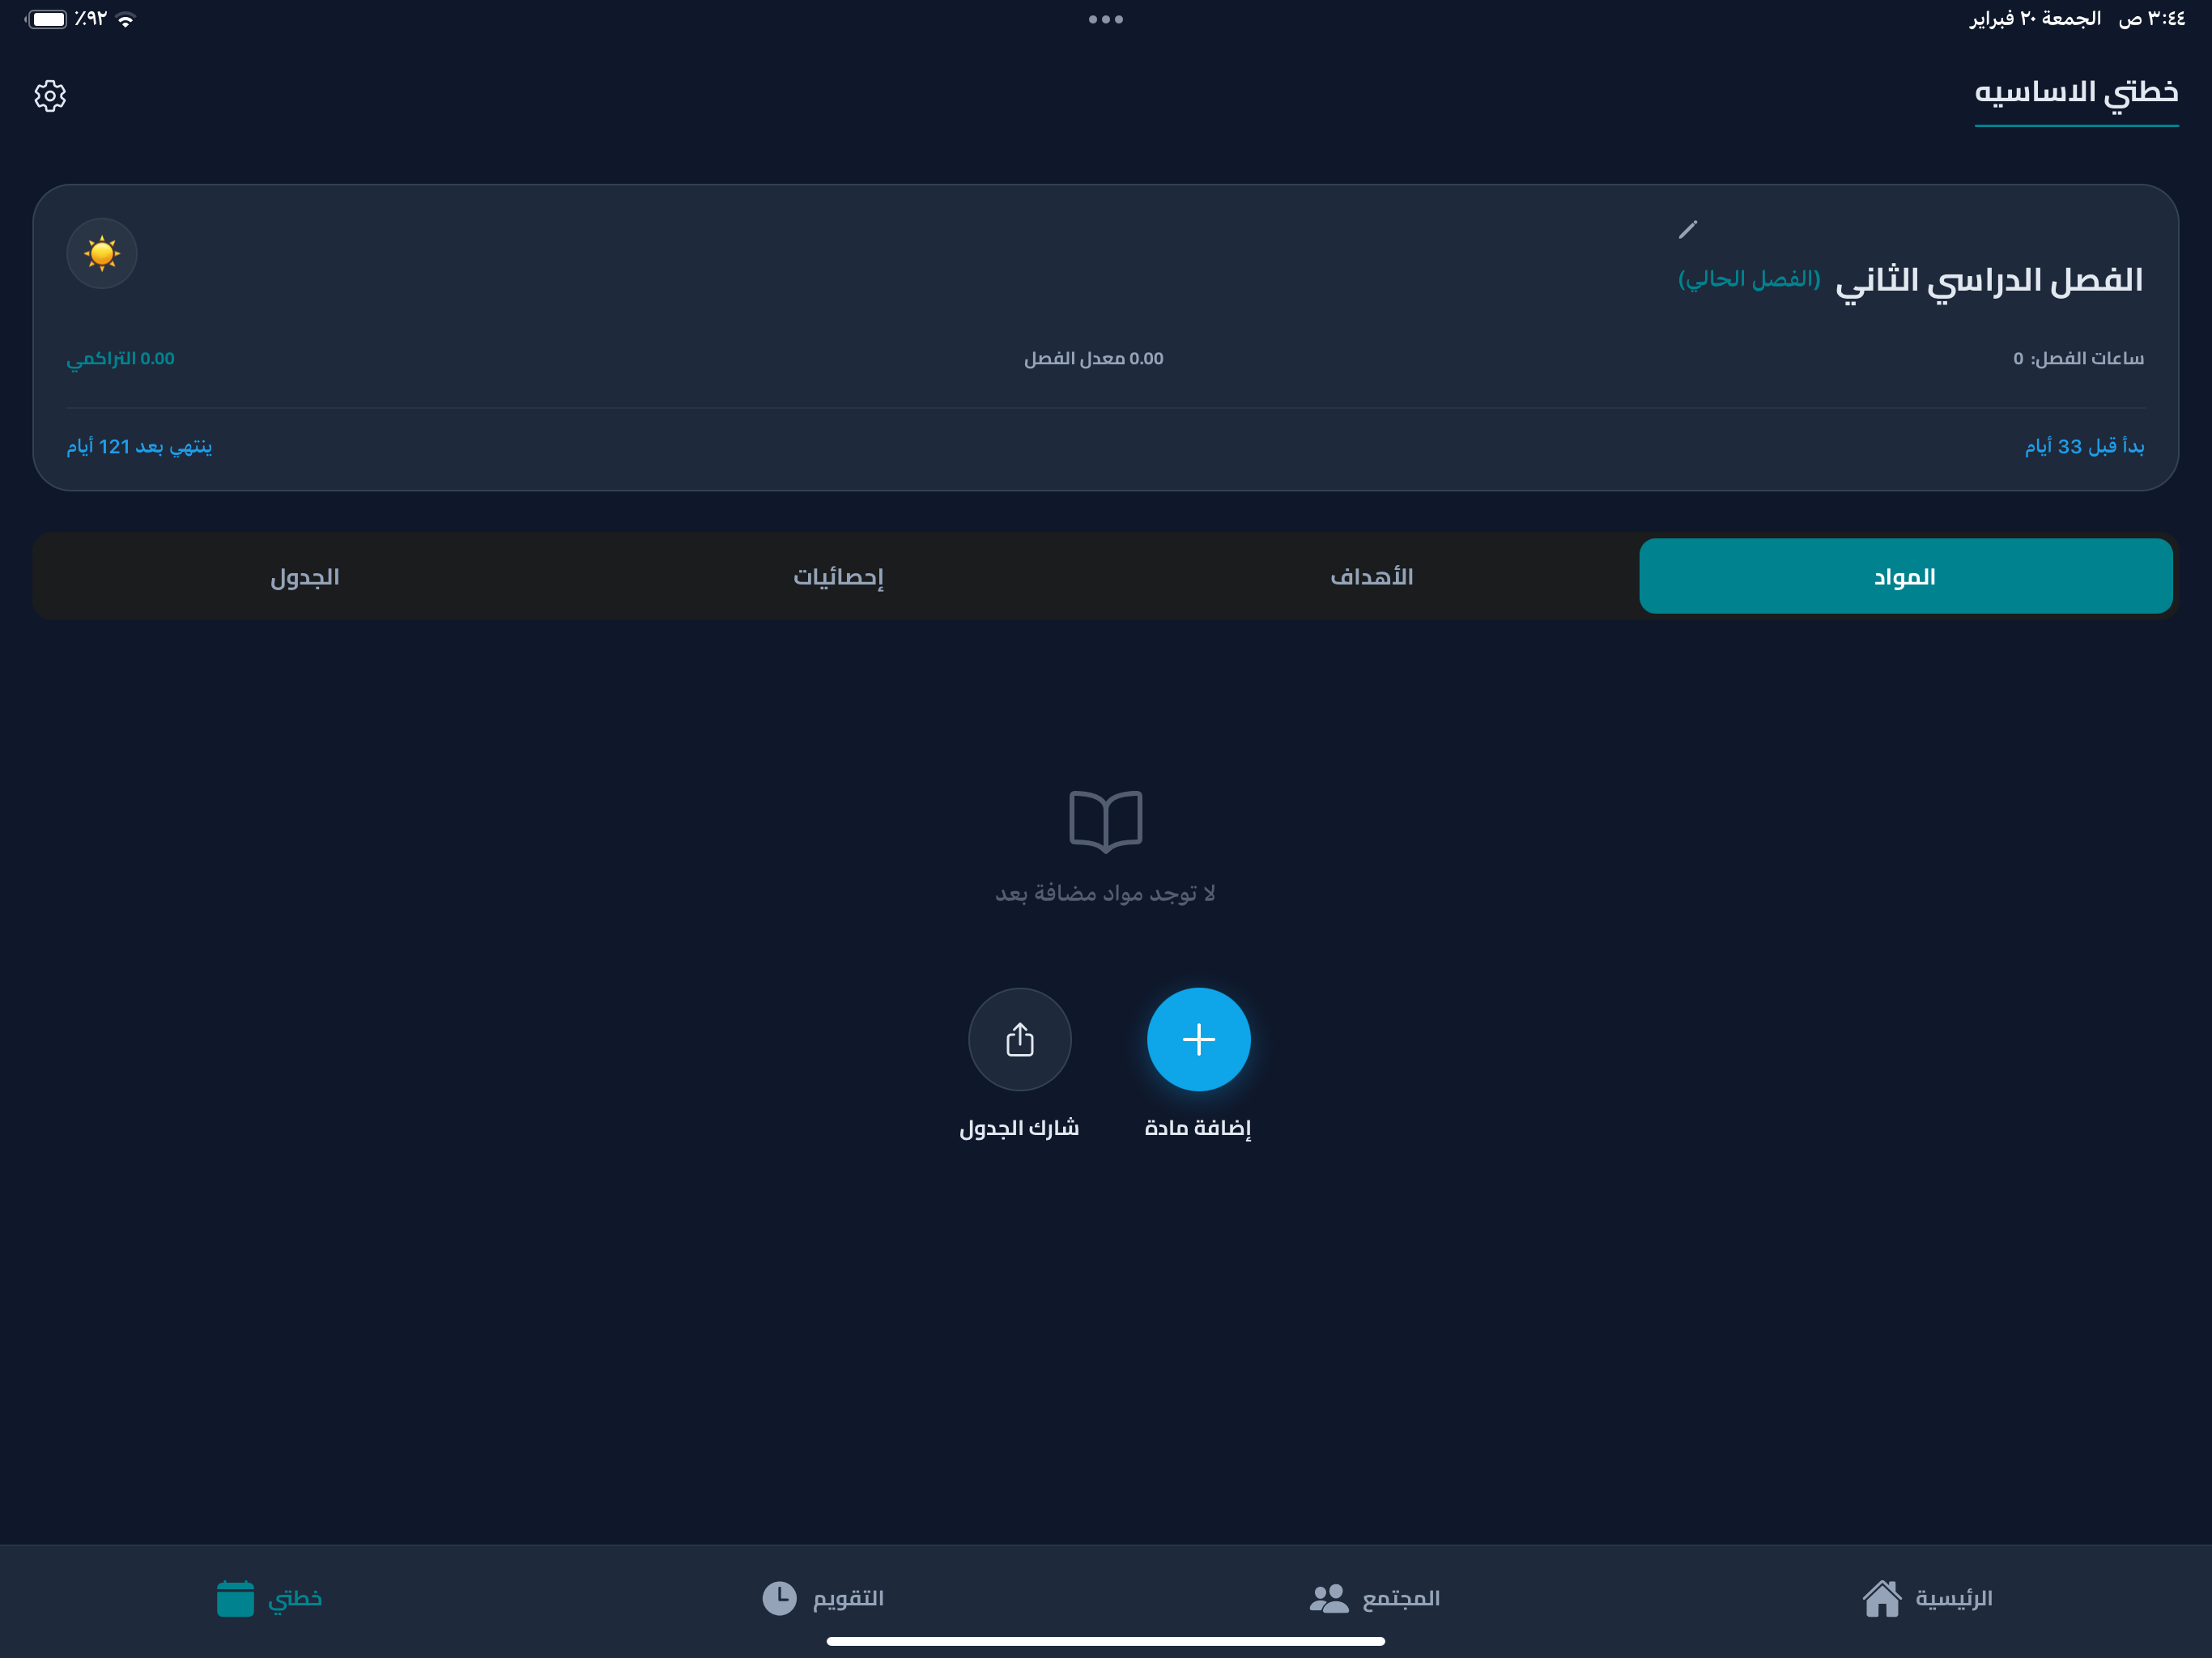Tap the pencil icon to edit semester
This screenshot has width=2212, height=1658.
coord(1687,230)
